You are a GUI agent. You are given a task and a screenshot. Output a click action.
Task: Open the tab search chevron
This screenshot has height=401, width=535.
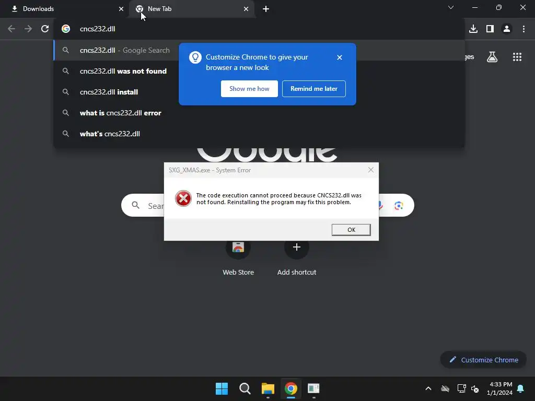pyautogui.click(x=451, y=7)
